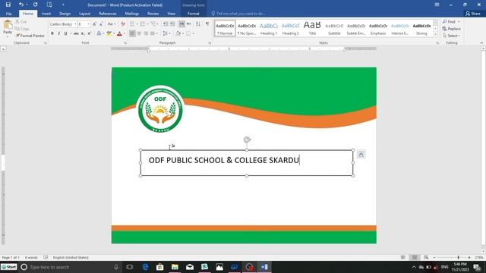486x273 pixels.
Task: Open the shading color dropdown
Action: (182, 33)
